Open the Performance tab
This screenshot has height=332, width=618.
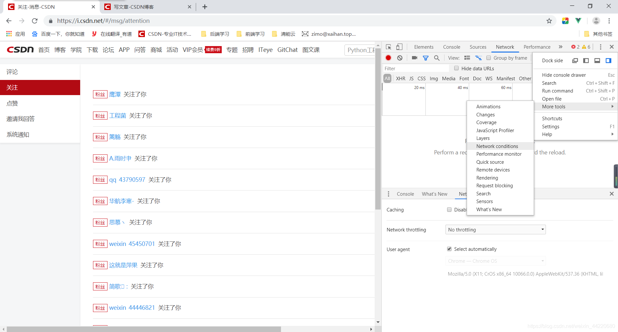tap(537, 47)
